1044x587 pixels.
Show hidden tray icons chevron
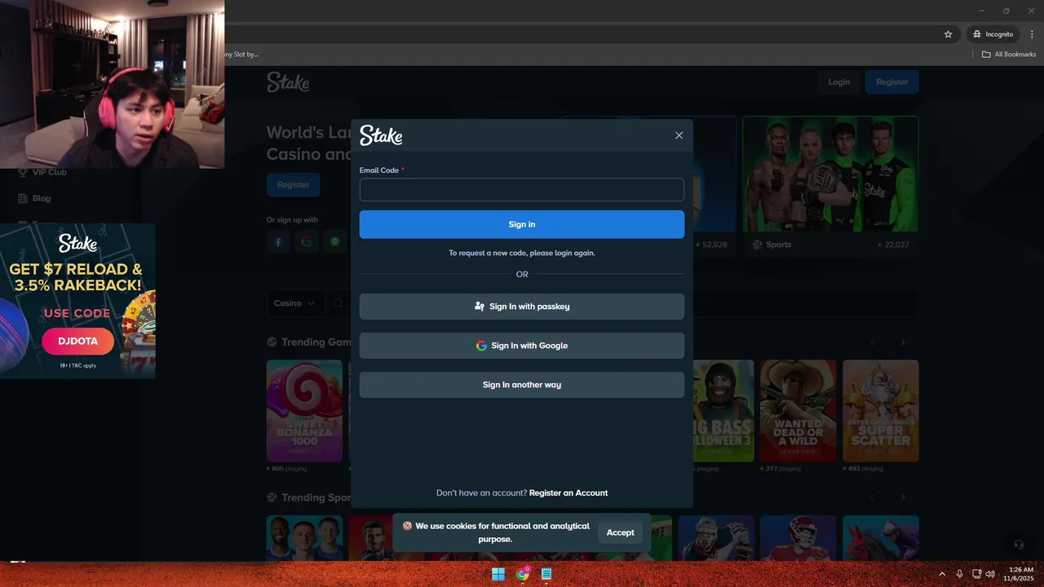coord(942,574)
